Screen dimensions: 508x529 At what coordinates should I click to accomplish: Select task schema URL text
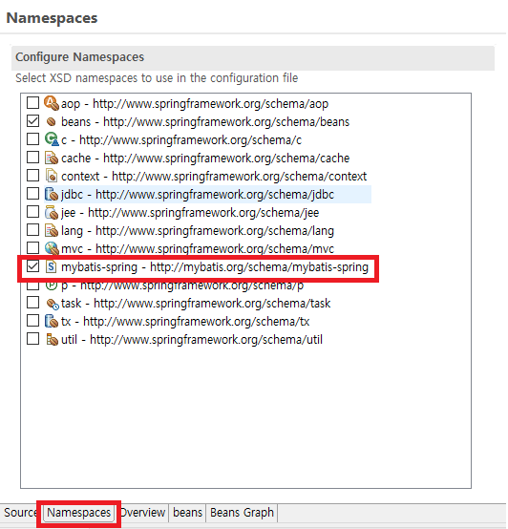[212, 304]
